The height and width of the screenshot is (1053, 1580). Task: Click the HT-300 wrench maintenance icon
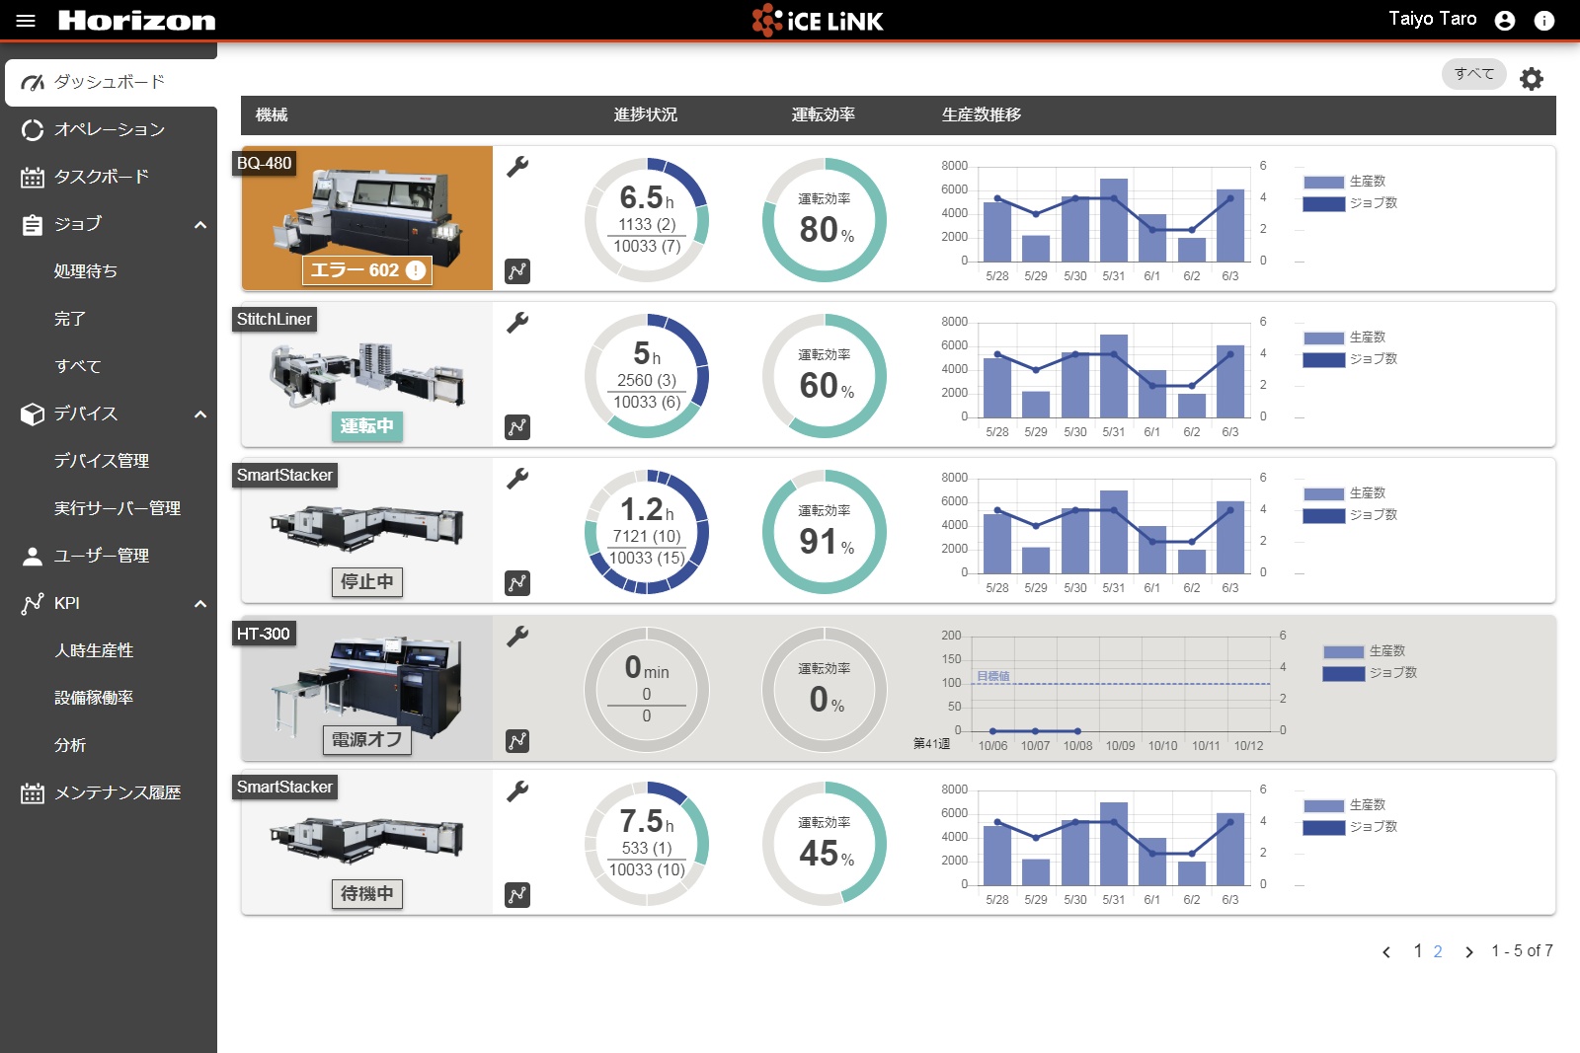(517, 637)
